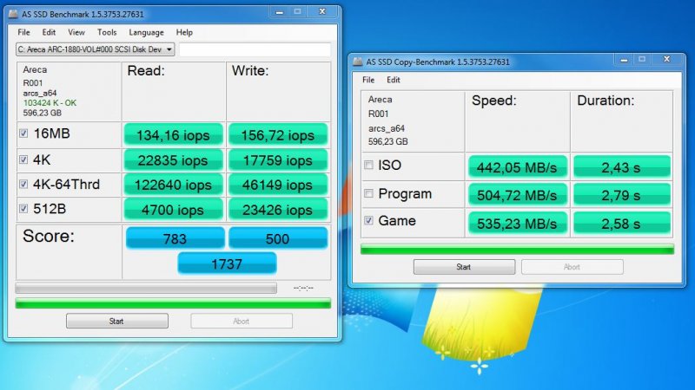Click the 596,23 GB capacity in AS SSD Benchmark
695x390 pixels.
[42, 114]
